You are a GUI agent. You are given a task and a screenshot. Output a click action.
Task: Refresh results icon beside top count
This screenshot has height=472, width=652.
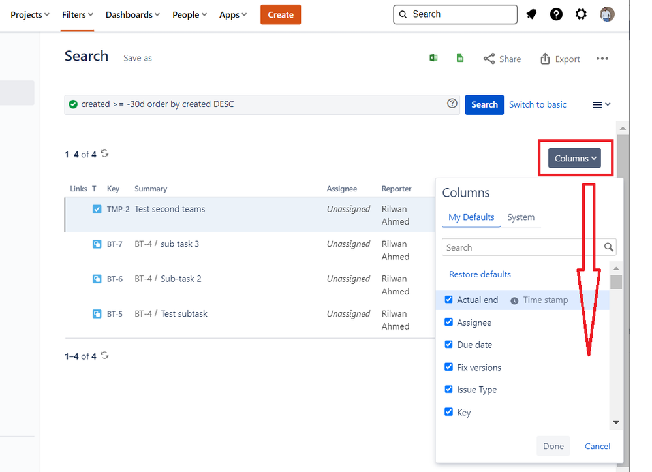pyautogui.click(x=105, y=154)
